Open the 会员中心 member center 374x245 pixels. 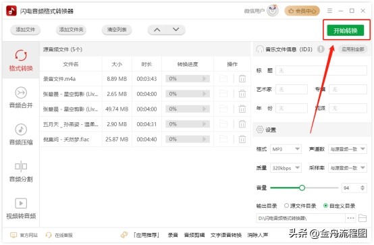[x=302, y=11]
